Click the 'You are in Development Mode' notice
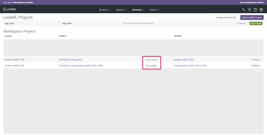267x135 pixels. pos(18,3)
